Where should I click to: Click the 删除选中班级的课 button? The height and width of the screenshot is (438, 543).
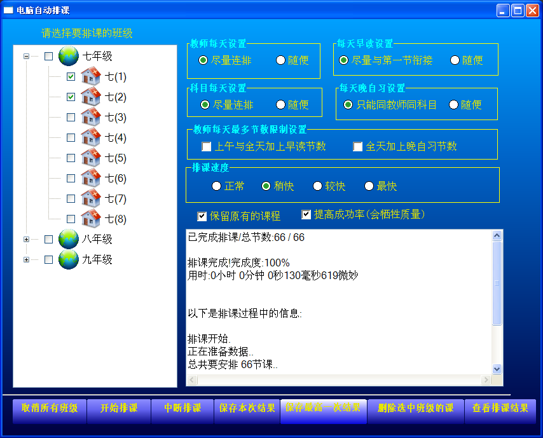coord(416,411)
